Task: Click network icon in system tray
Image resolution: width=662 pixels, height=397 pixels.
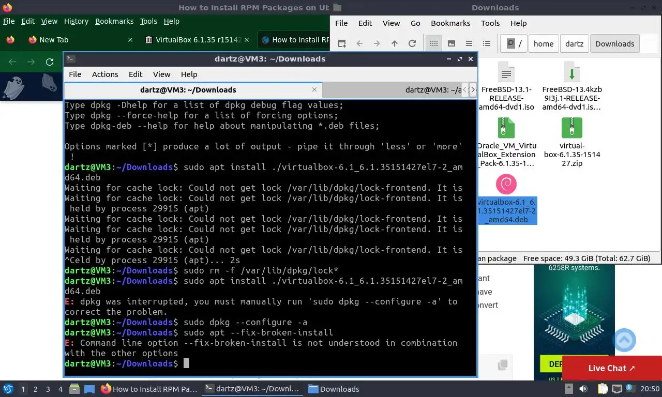Action: tap(617, 389)
